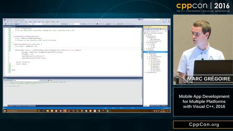The width and height of the screenshot is (233, 131).
Task: Toggle word wrap icon in Output toolbar
Action: (51, 80)
